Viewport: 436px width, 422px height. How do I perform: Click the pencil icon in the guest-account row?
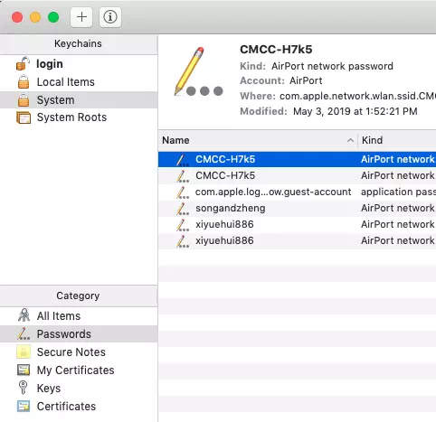coord(183,192)
